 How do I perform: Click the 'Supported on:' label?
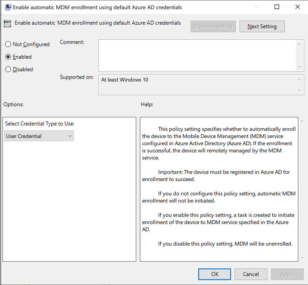(76, 77)
